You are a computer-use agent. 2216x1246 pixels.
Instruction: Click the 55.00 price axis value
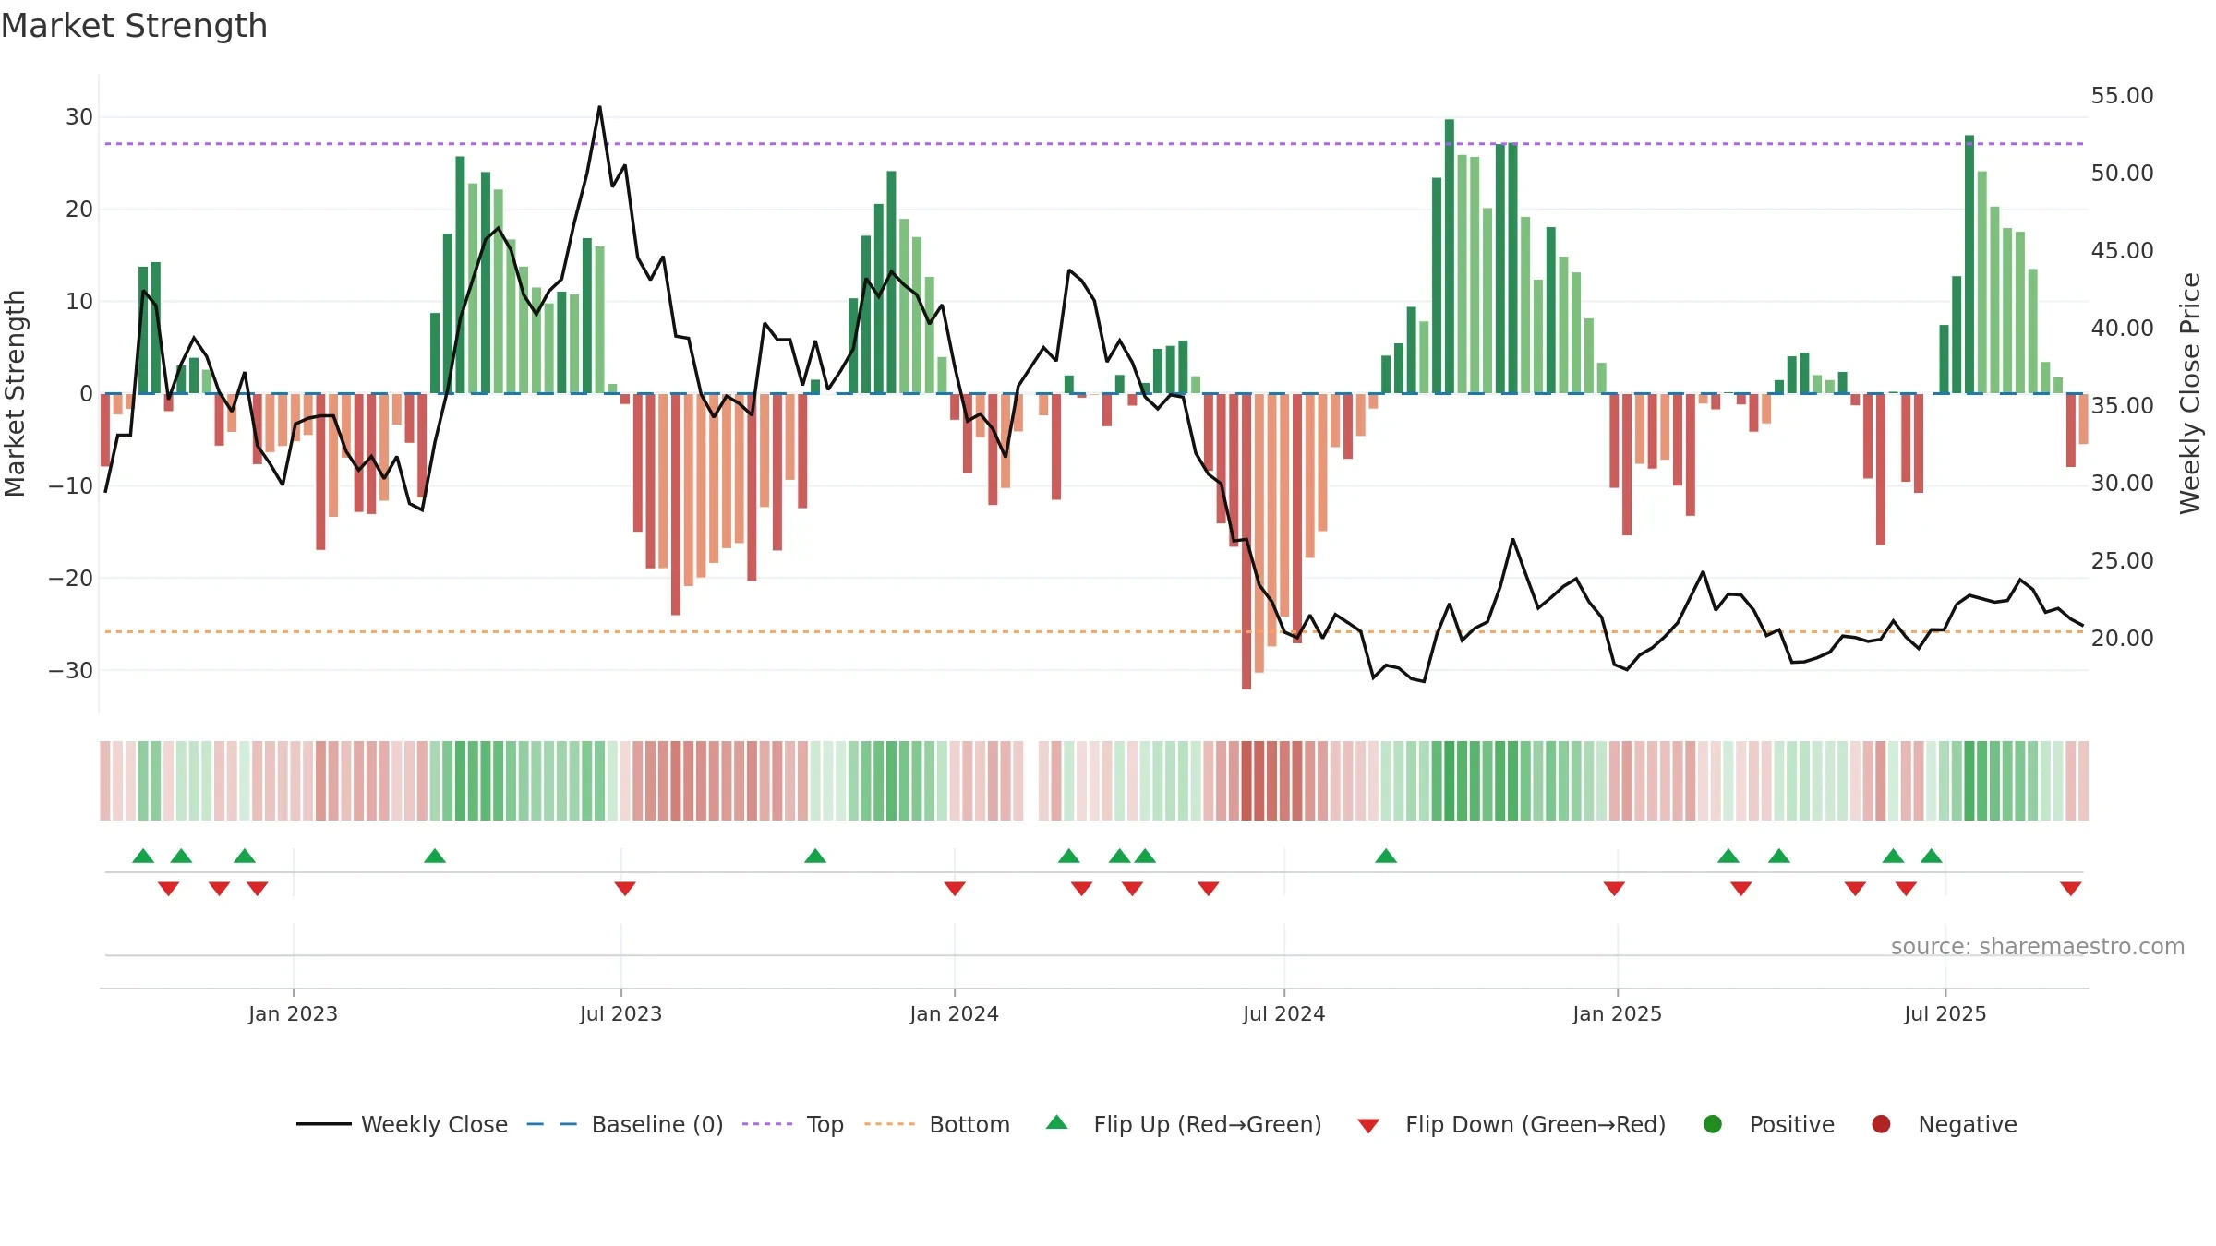point(2122,96)
